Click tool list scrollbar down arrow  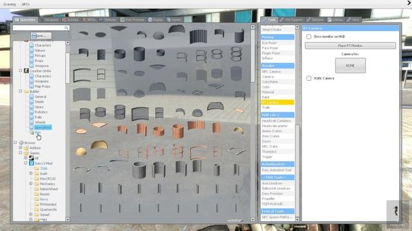(x=297, y=219)
